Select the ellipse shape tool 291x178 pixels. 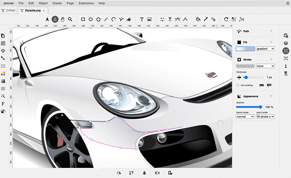point(90,19)
